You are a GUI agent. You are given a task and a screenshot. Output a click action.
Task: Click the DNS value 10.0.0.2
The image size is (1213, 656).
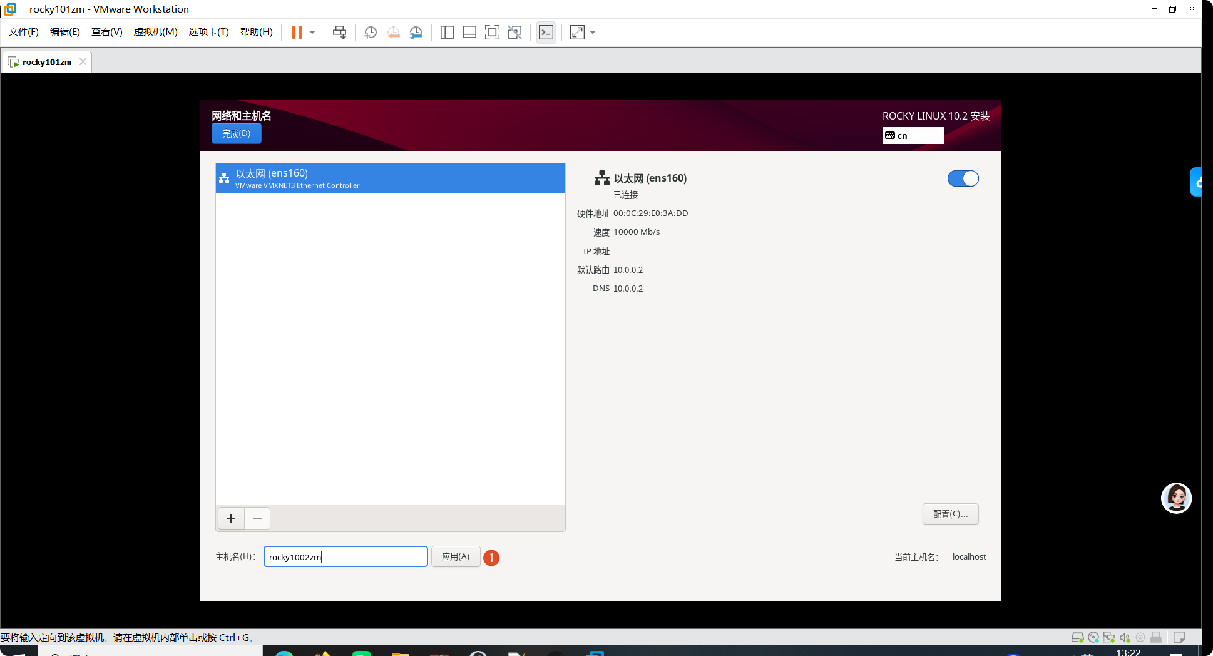click(x=628, y=289)
